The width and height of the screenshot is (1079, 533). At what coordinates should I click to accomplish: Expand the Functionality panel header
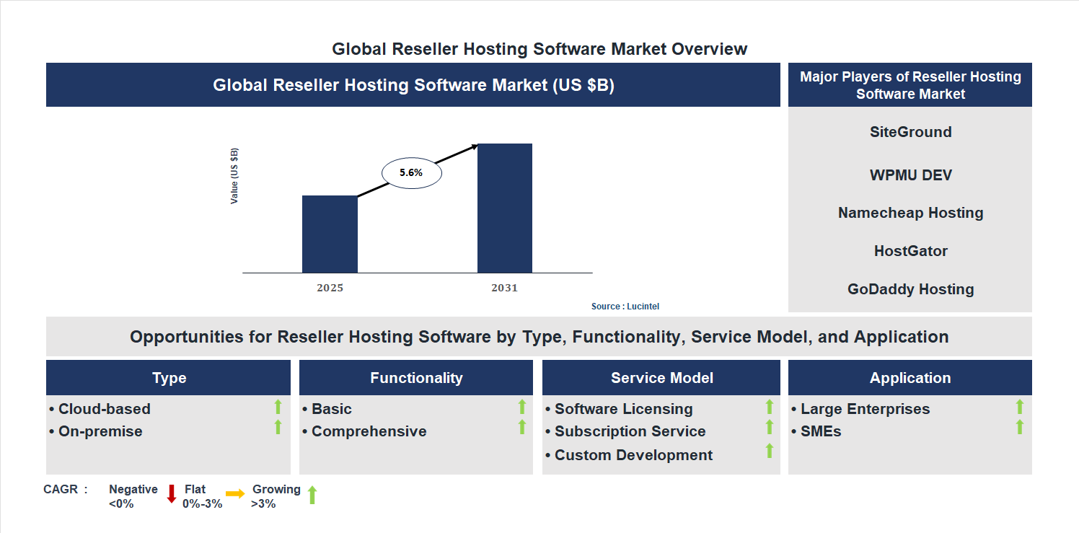[416, 377]
